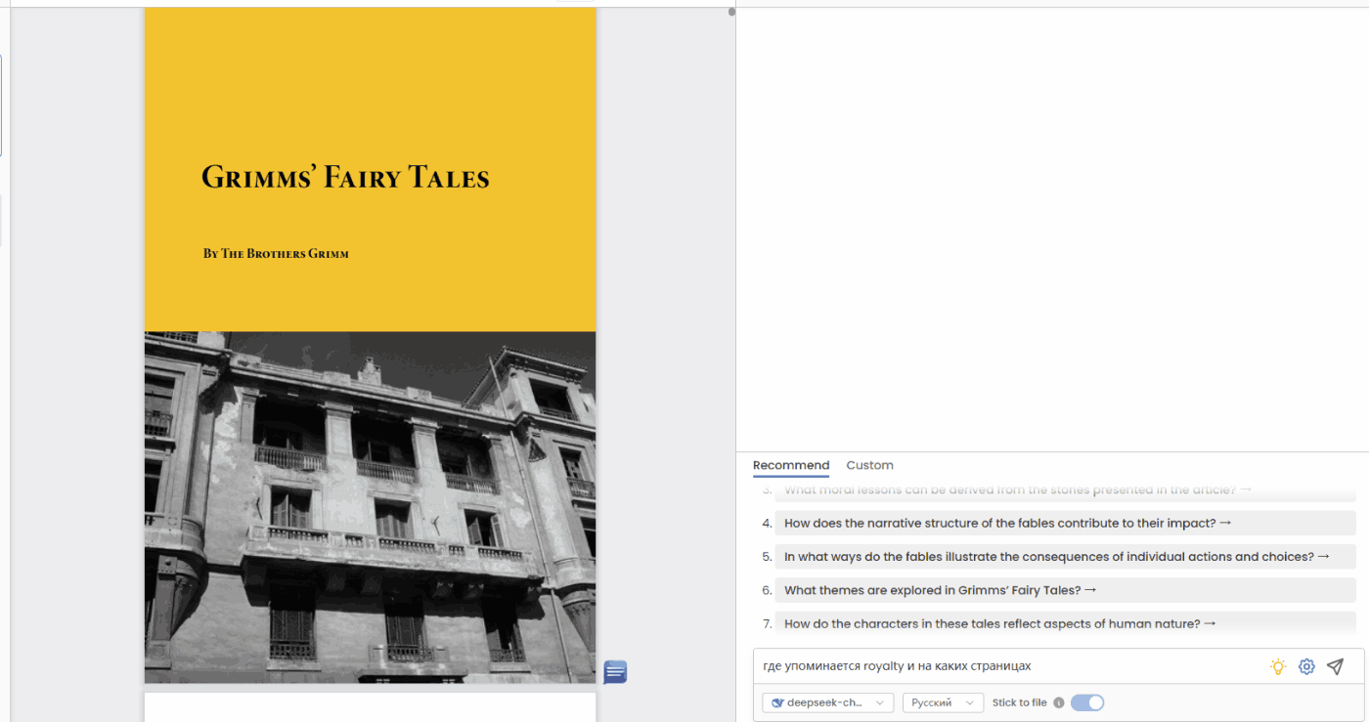Click the chat message input field
1369x722 pixels.
pyautogui.click(x=1007, y=666)
